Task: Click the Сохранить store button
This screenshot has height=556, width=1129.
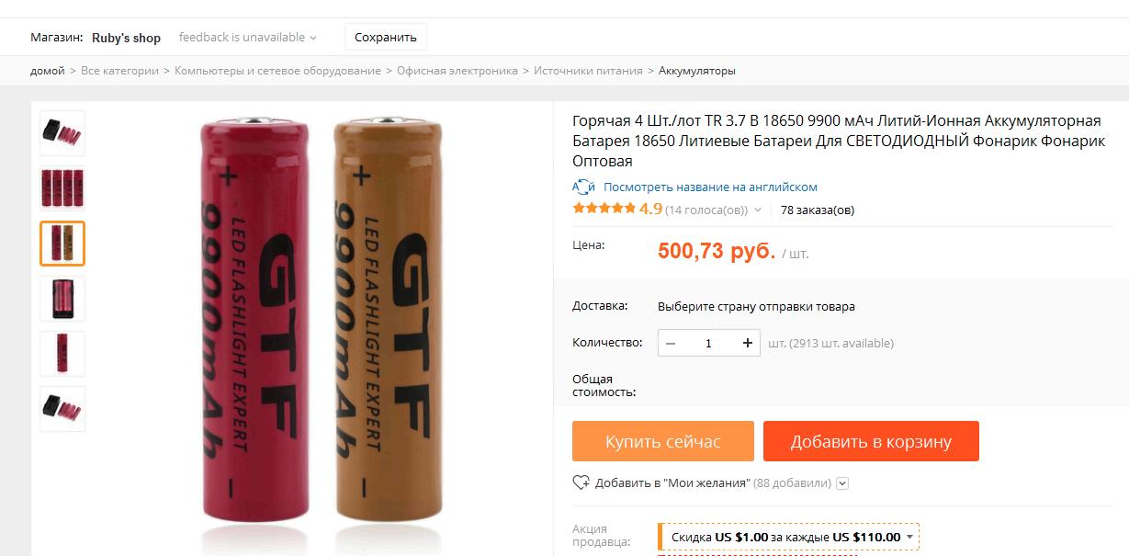Action: [x=386, y=38]
